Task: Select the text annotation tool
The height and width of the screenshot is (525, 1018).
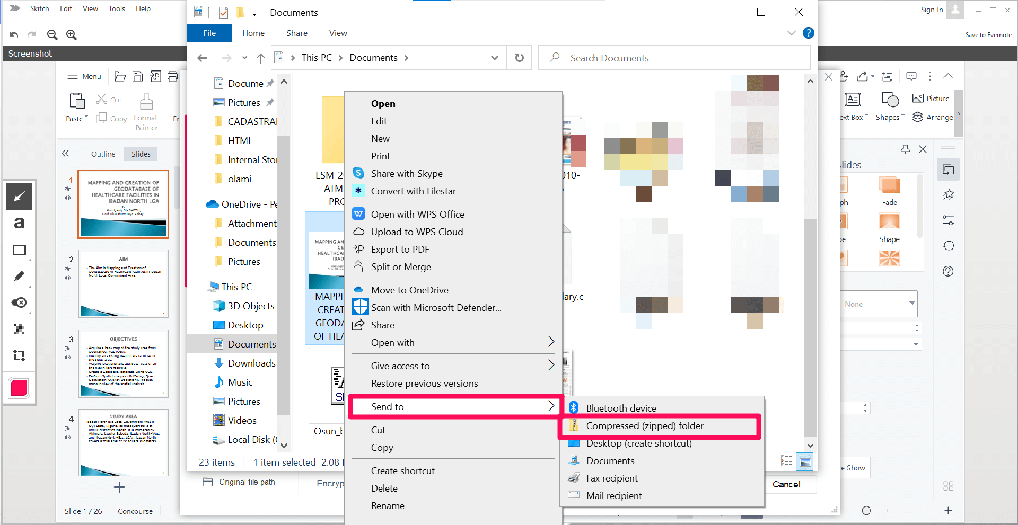Action: point(19,223)
